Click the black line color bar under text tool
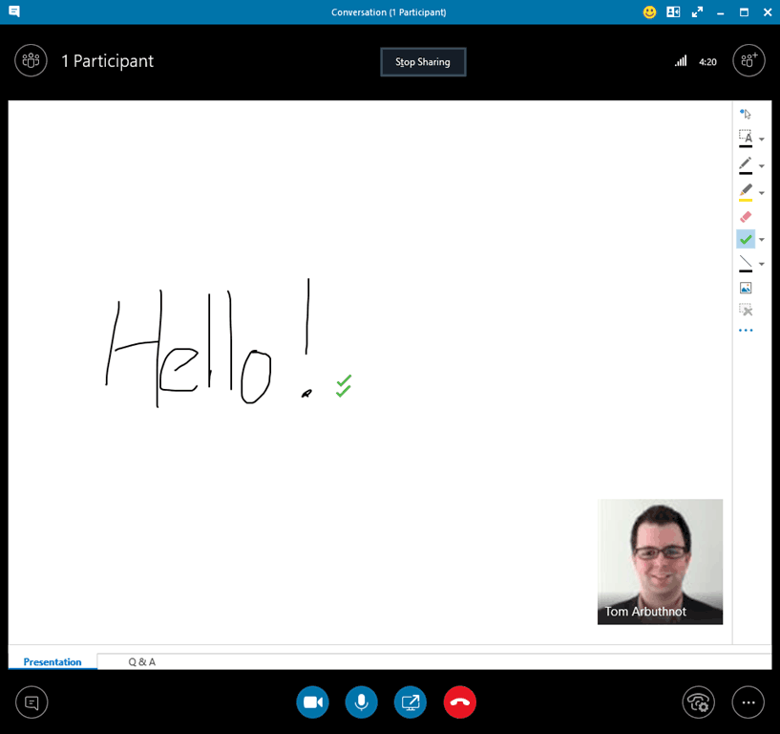The width and height of the screenshot is (780, 734). click(x=746, y=147)
